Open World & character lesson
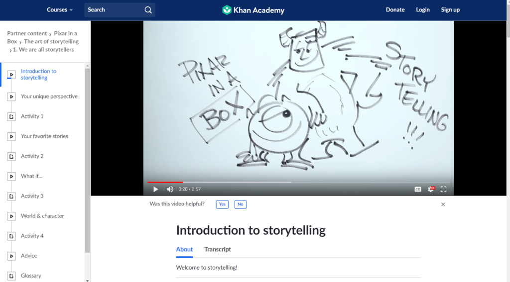 pos(42,216)
